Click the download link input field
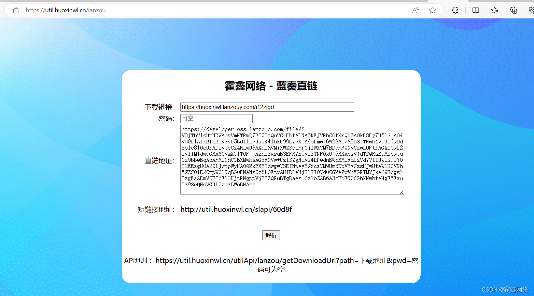The width and height of the screenshot is (534, 296). point(267,107)
